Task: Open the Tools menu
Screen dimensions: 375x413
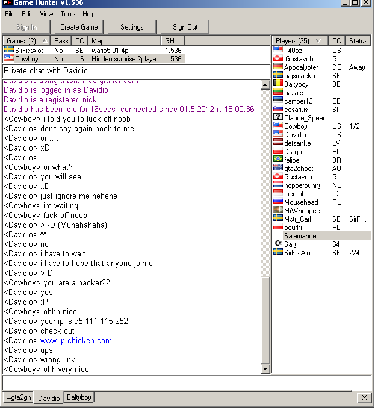Action: click(x=68, y=14)
